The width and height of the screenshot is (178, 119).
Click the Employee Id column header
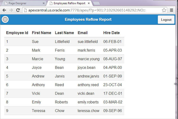(17, 33)
